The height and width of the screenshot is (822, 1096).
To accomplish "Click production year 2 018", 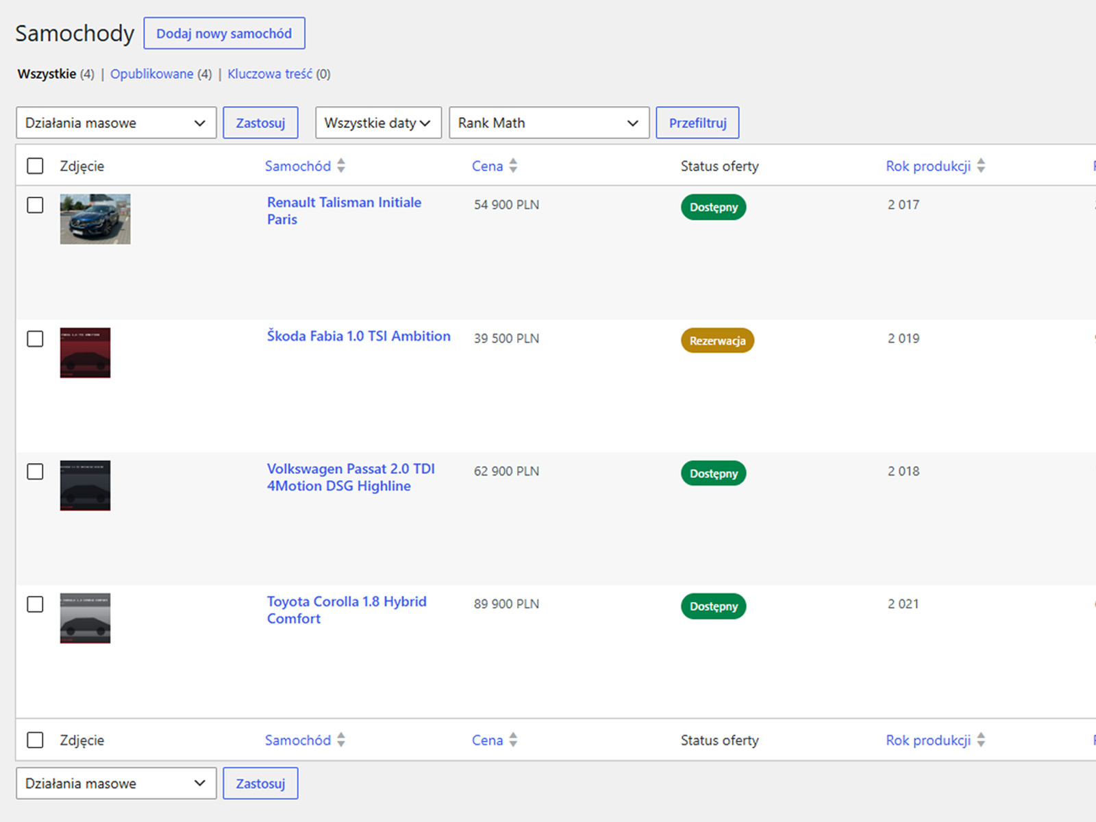I will pyautogui.click(x=904, y=471).
